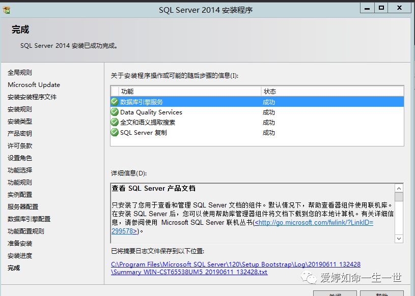Click the Microsoft Update step in sidebar
This screenshot has width=415, height=296.
pyautogui.click(x=34, y=84)
